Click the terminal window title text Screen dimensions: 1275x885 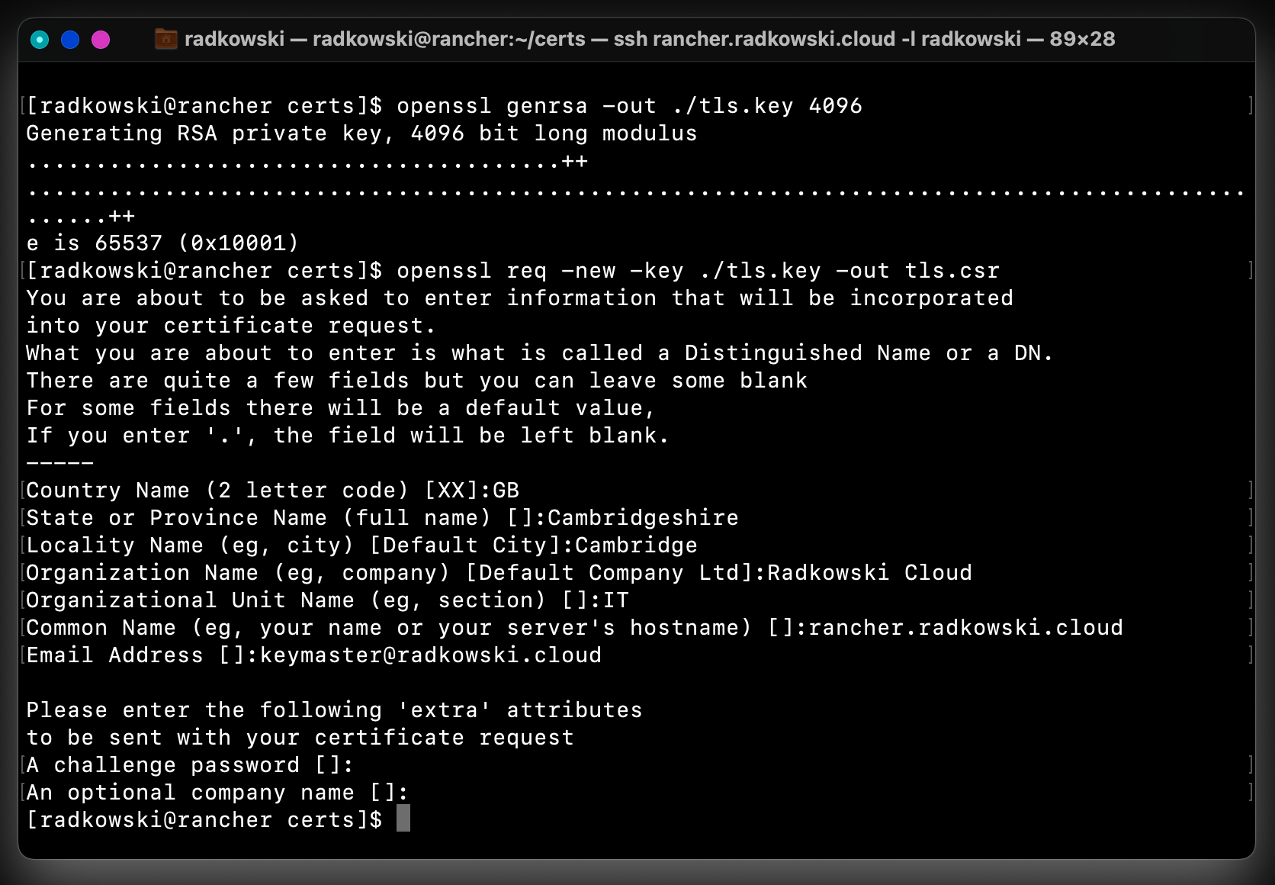[x=650, y=39]
